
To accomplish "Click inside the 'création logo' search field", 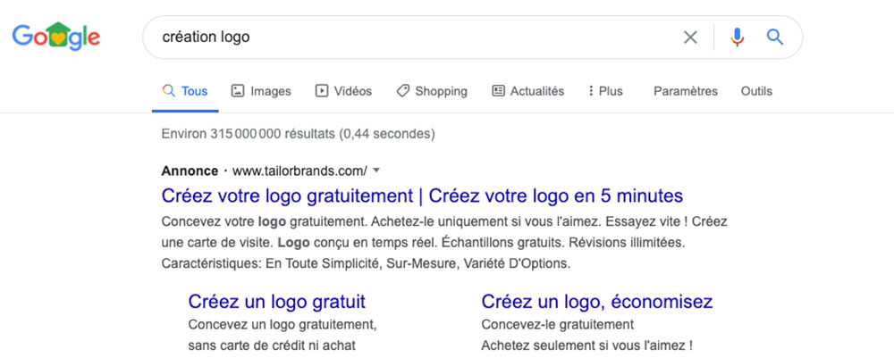I will [410, 37].
